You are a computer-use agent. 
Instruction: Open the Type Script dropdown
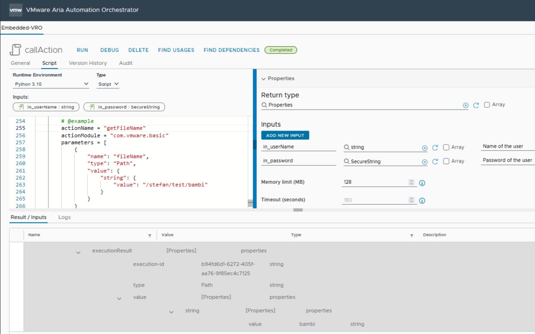click(108, 84)
